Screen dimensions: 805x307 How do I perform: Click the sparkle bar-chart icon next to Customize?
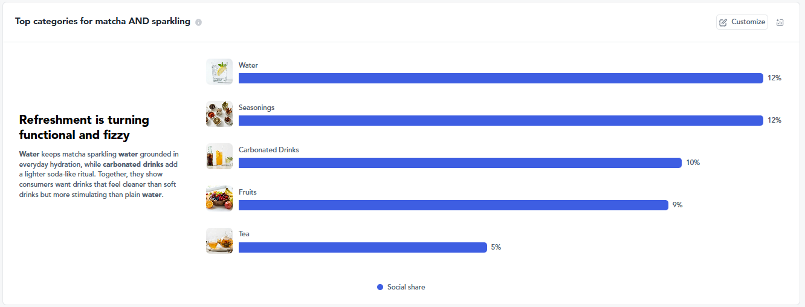point(780,22)
